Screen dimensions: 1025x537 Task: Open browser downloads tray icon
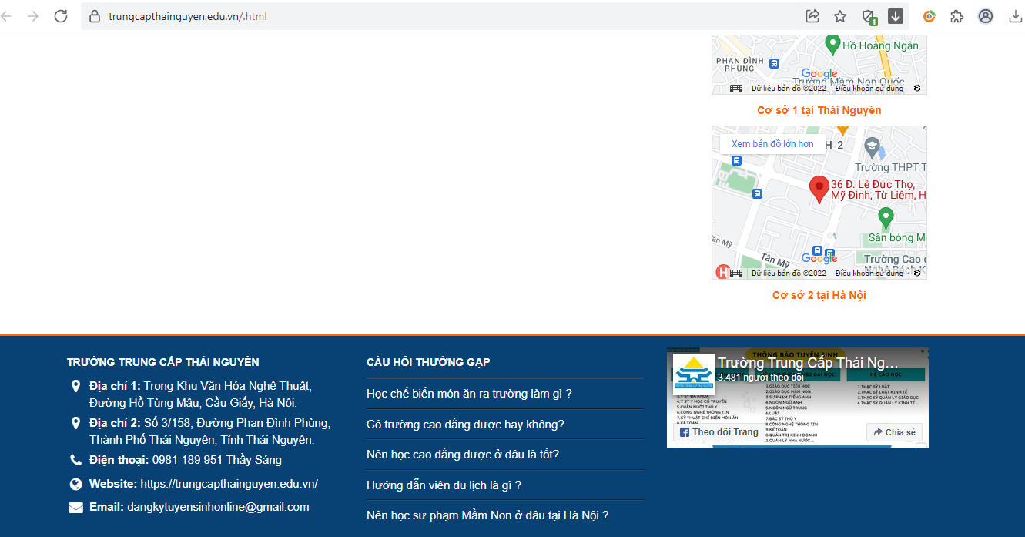coord(1015,16)
